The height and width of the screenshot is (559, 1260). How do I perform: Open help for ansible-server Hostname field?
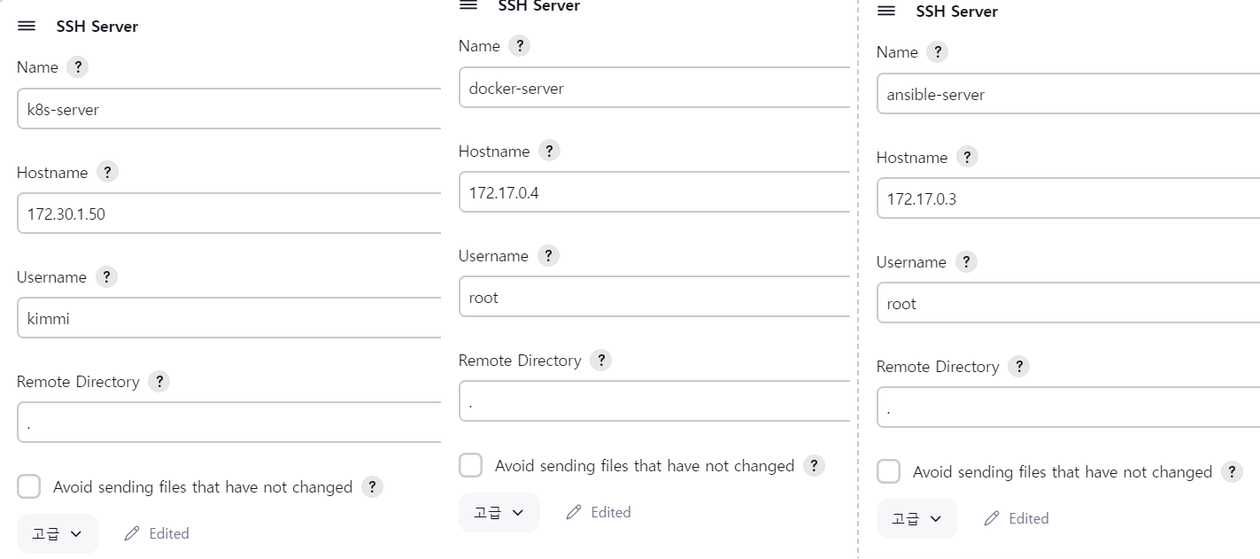click(x=967, y=158)
